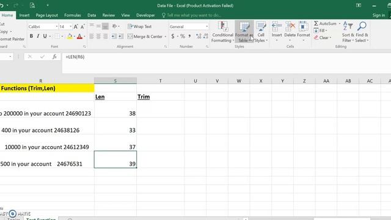Select bottom align icon
391x220 pixels.
(x=105, y=26)
